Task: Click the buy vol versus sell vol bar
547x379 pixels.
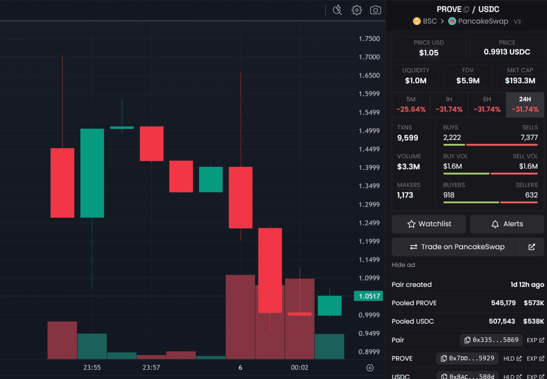Action: pos(491,174)
